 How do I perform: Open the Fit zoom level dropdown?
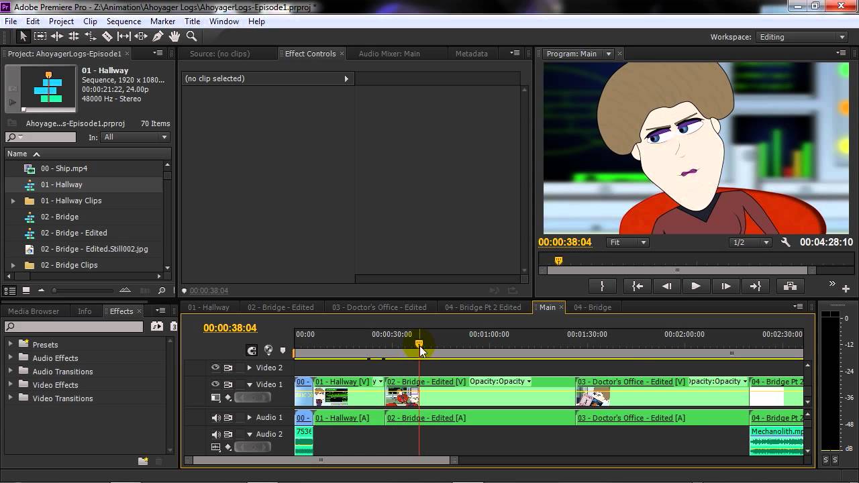point(628,242)
